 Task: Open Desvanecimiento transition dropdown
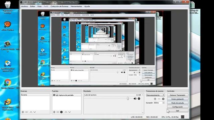coord(155,95)
